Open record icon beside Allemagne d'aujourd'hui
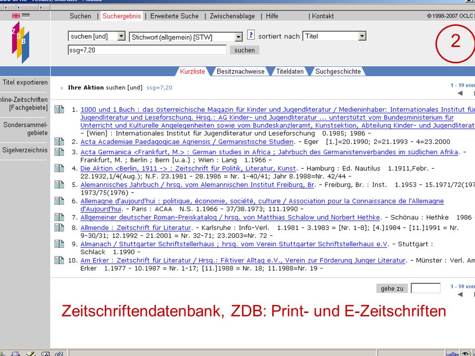This screenshot has height=356, width=475. pyautogui.click(x=59, y=201)
